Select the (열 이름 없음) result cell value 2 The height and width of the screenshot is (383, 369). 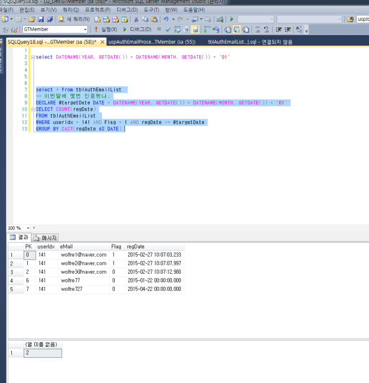pyautogui.click(x=43, y=353)
